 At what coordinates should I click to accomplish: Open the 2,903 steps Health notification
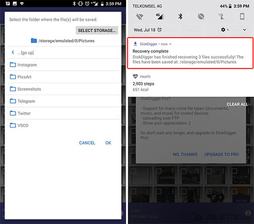(x=191, y=83)
